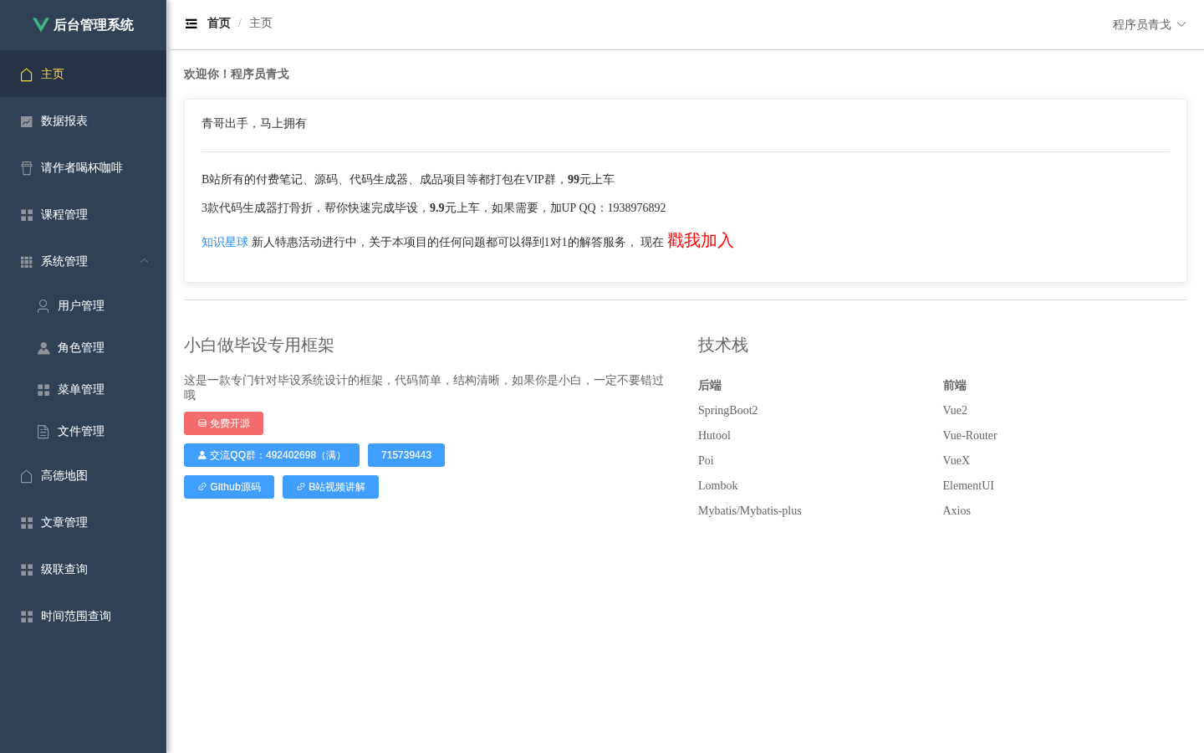Open 高德地图 in sidebar

(84, 475)
